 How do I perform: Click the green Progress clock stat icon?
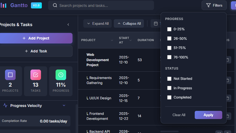coord(61,75)
